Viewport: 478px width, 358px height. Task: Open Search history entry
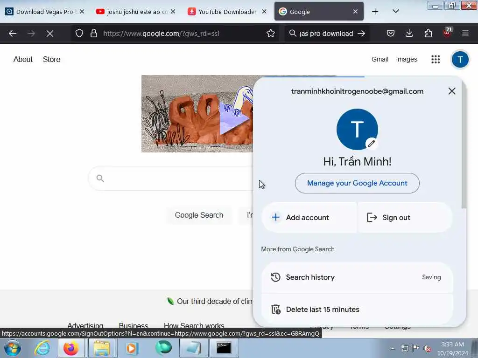click(x=357, y=277)
